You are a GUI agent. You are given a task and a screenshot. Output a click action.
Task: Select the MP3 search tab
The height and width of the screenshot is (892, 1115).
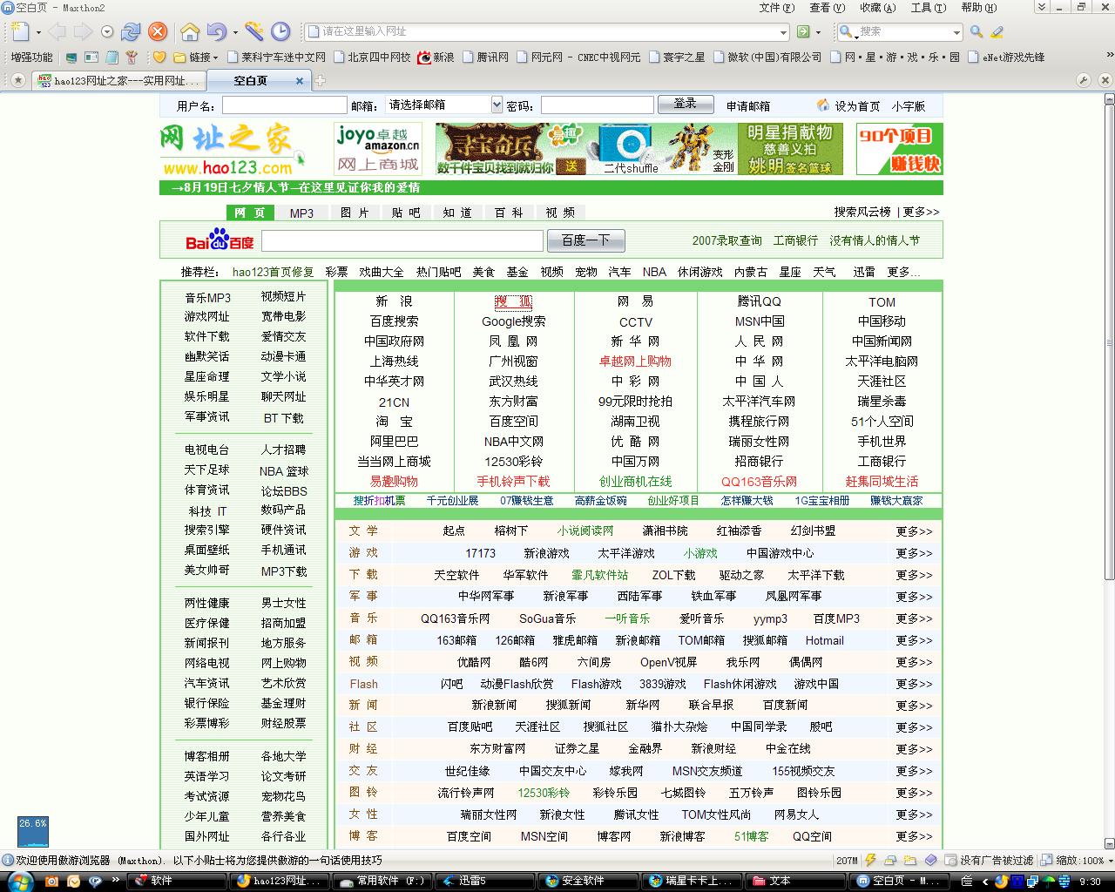coord(301,213)
